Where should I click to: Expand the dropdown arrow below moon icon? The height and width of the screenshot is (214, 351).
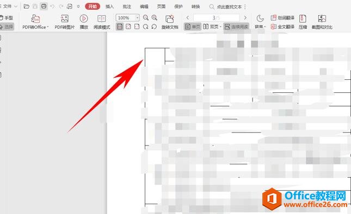click(x=265, y=27)
